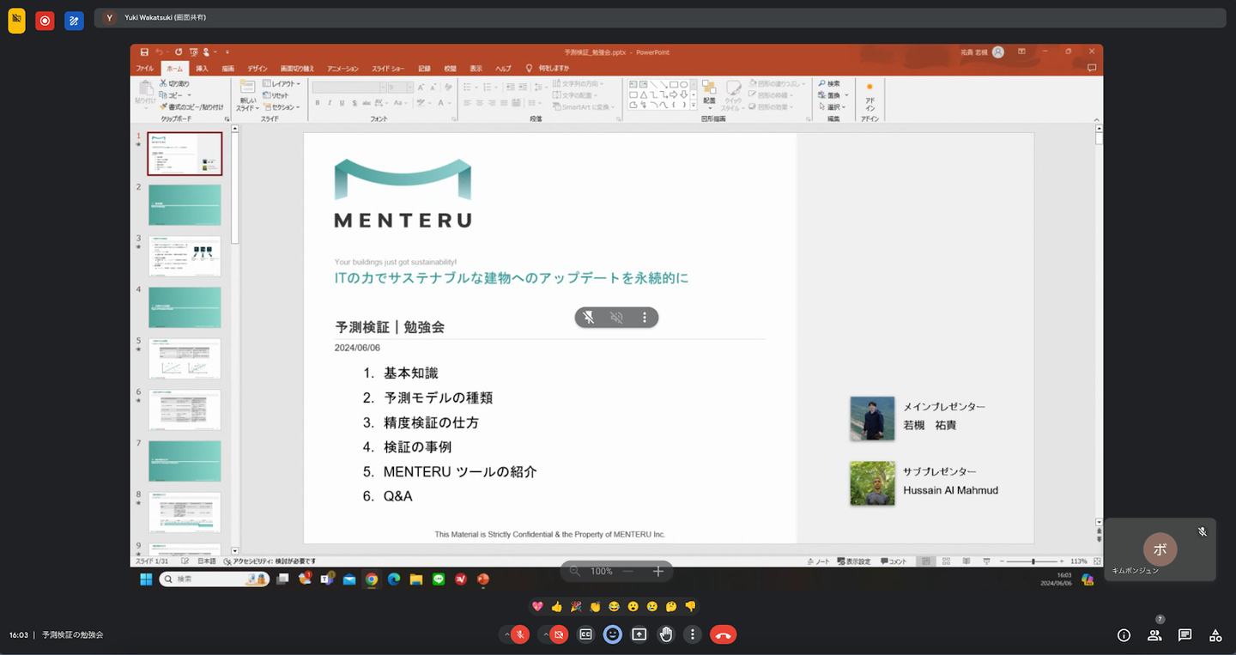
Task: Open more options in the call bar
Action: pyautogui.click(x=692, y=634)
